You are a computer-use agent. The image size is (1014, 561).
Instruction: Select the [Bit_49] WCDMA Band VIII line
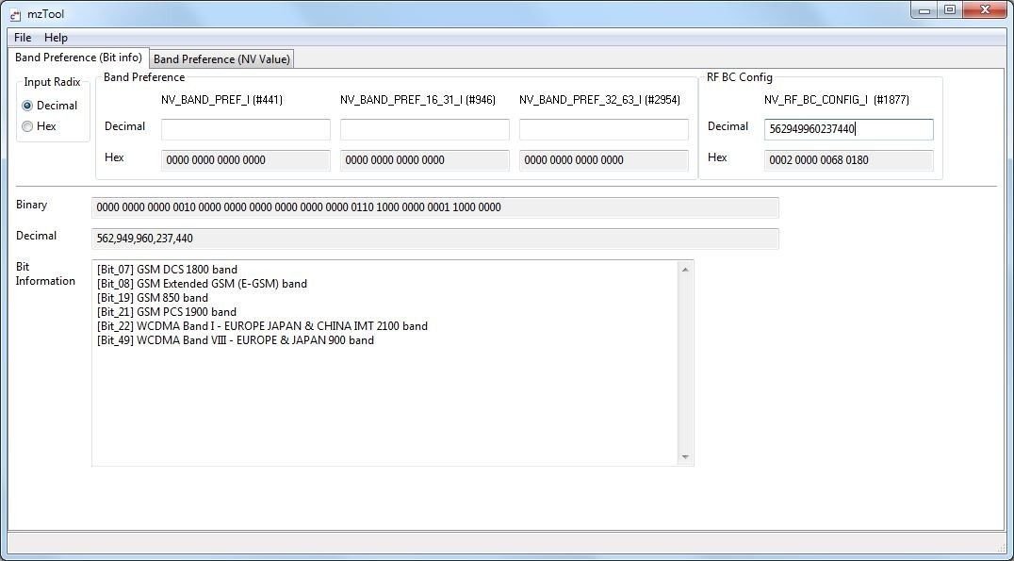(x=236, y=340)
